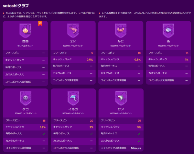The width and height of the screenshot is (194, 154).
Task: Click the 5 hours coinbox interval value
Action: 136,148
